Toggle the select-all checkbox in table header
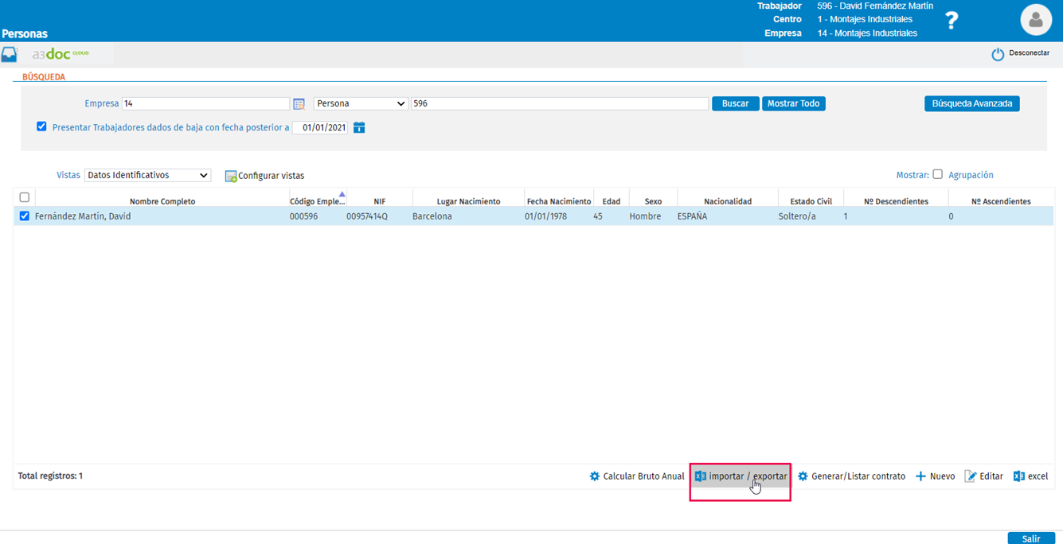The height and width of the screenshot is (544, 1063). point(25,197)
